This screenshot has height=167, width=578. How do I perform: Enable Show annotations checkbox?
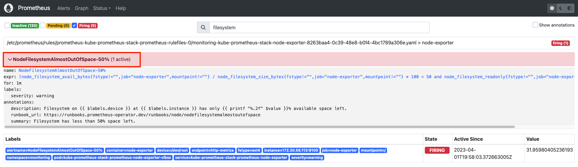click(535, 25)
